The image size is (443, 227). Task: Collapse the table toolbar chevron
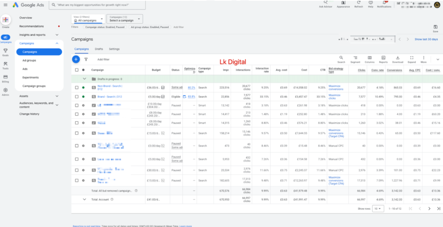tap(438, 59)
